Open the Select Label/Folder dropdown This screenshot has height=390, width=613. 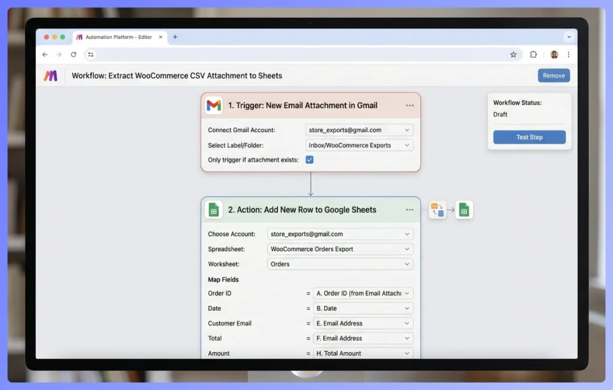(x=359, y=145)
